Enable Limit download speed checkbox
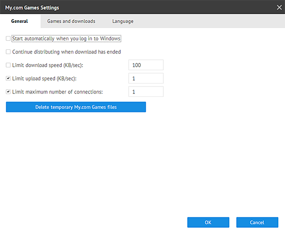 (8, 65)
